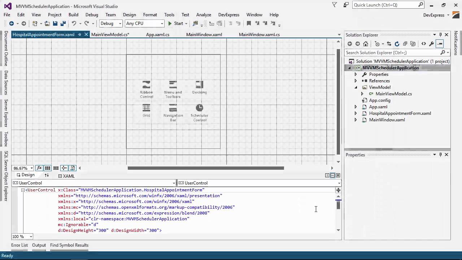Open the Output panel tab

click(39, 245)
